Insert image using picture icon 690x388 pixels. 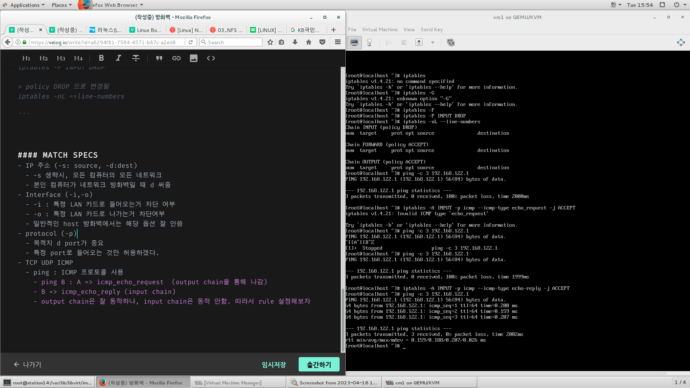pyautogui.click(x=193, y=58)
